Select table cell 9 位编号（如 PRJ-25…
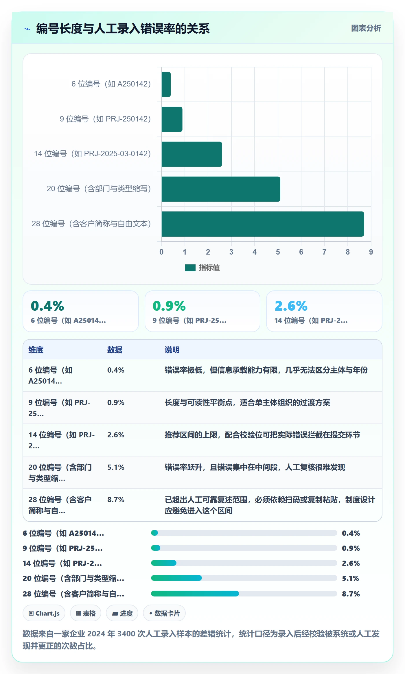The height and width of the screenshot is (674, 405). coord(62,408)
